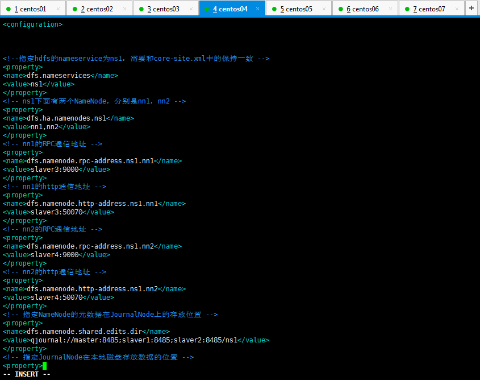
Task: Go to the centos06 session tab
Action: (362, 9)
